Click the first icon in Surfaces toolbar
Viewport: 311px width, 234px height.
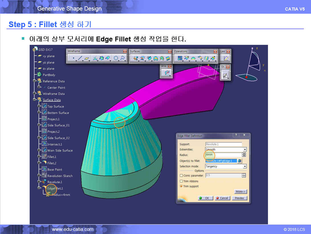tap(135, 58)
